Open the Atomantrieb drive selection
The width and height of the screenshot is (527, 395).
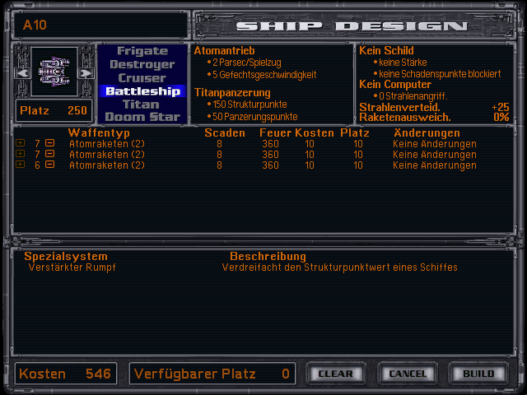click(x=225, y=51)
